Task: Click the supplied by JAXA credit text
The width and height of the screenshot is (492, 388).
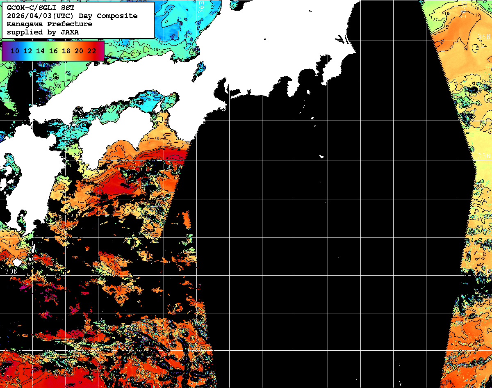Action: point(43,32)
